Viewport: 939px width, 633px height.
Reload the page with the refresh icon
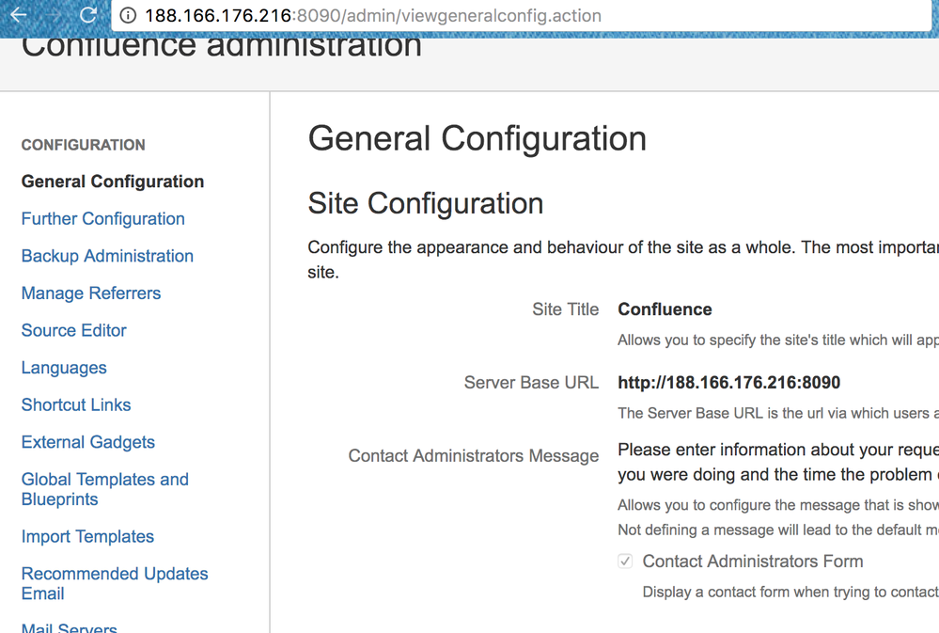(88, 14)
